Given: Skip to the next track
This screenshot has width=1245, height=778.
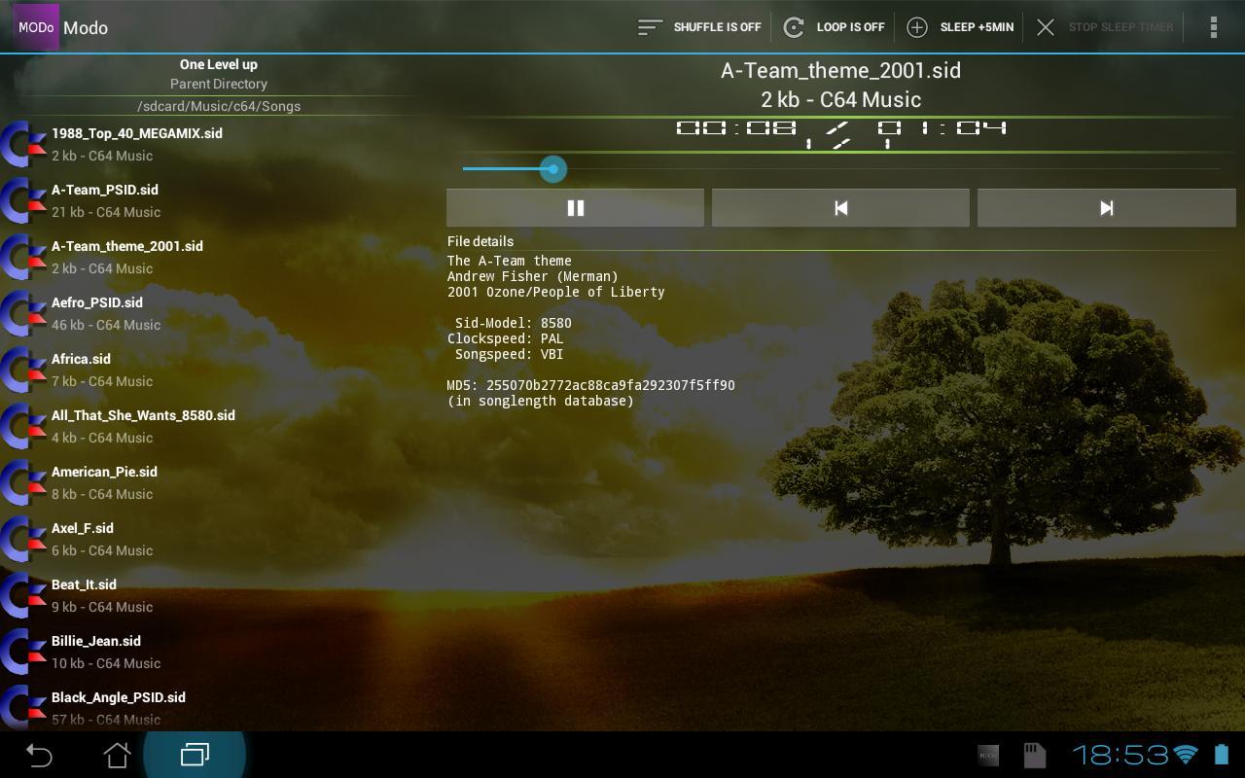Looking at the screenshot, I should coord(1106,208).
